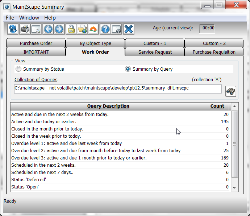
Task: Click the blue refresh arrows icon
Action: point(13,29)
